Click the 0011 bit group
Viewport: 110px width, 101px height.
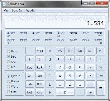click(86, 40)
